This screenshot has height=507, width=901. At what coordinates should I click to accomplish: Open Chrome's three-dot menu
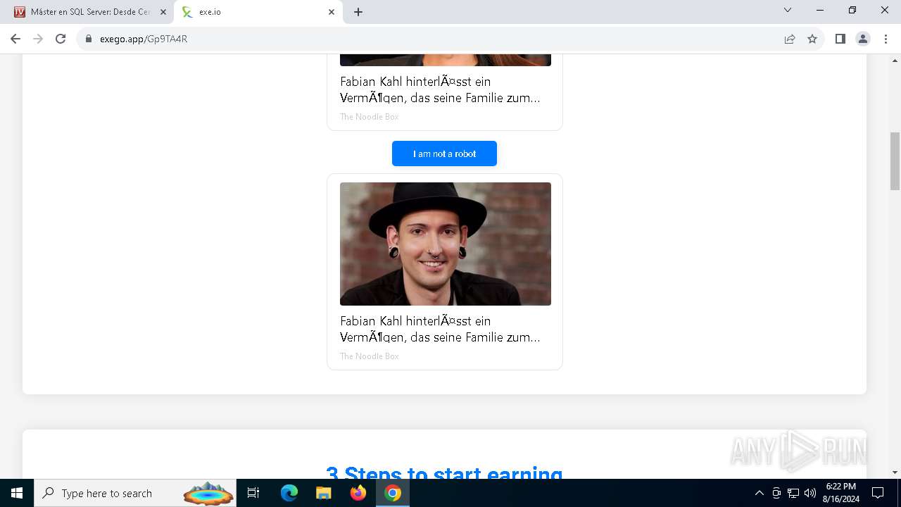[886, 39]
